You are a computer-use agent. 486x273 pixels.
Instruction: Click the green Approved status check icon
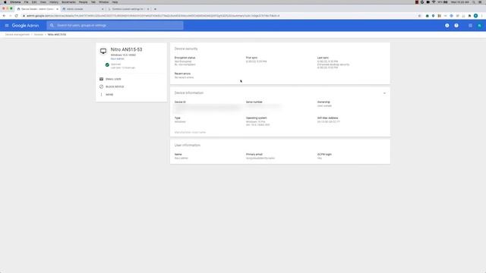pyautogui.click(x=107, y=64)
